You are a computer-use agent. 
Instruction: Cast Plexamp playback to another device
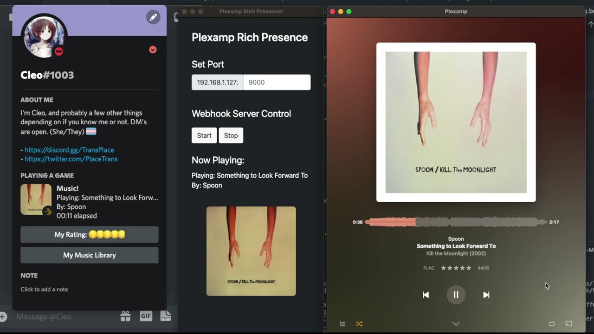coord(569,324)
